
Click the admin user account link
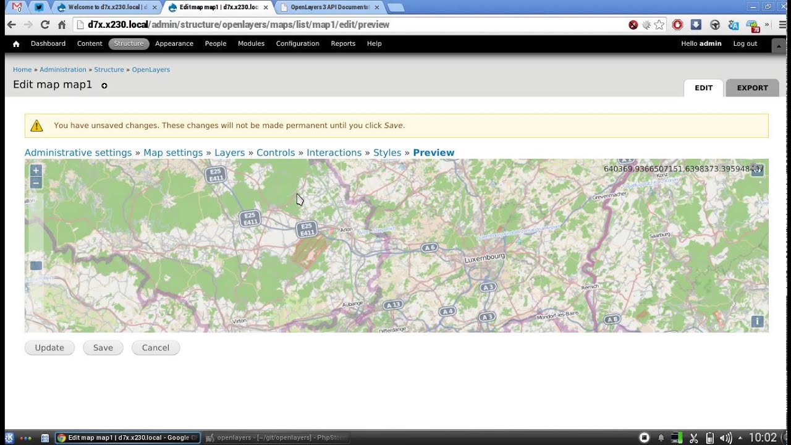click(x=701, y=44)
